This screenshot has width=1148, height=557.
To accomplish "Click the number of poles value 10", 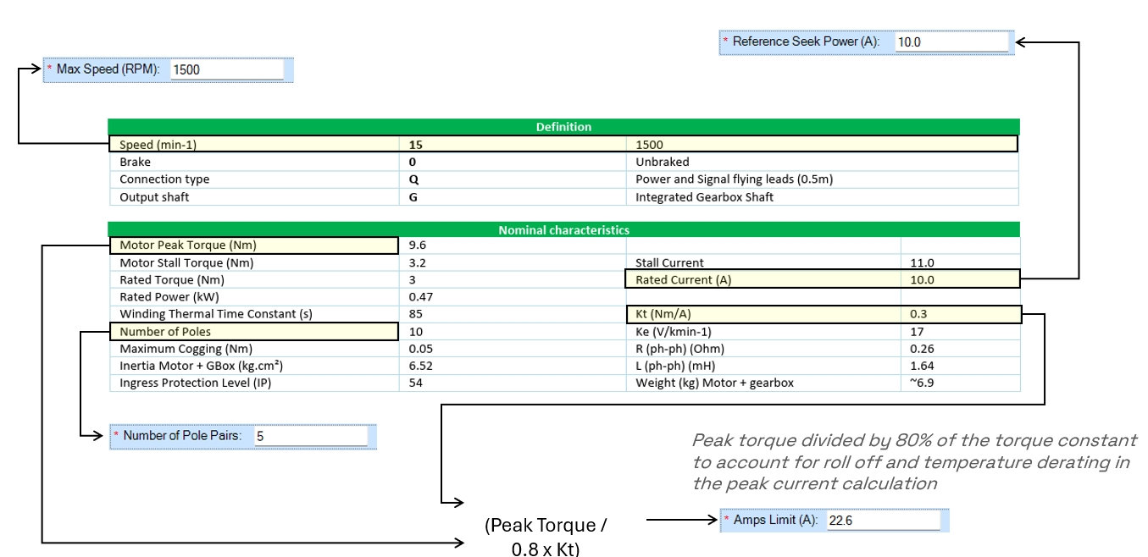I will click(x=415, y=332).
